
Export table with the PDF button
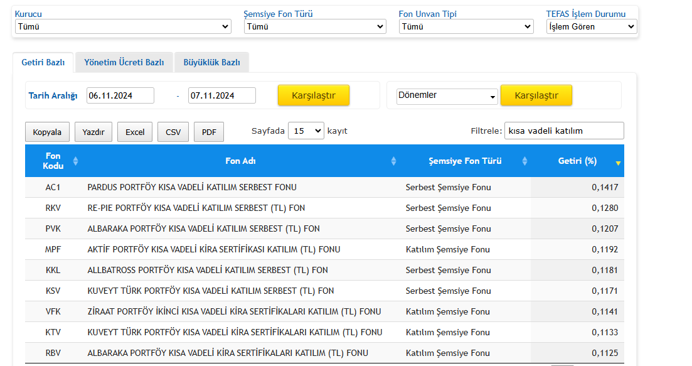pyautogui.click(x=209, y=132)
